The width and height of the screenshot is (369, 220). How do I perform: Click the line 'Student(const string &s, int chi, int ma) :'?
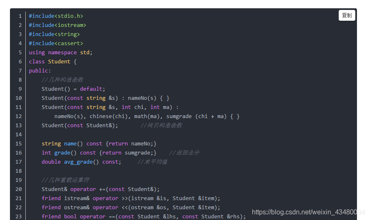click(110, 107)
